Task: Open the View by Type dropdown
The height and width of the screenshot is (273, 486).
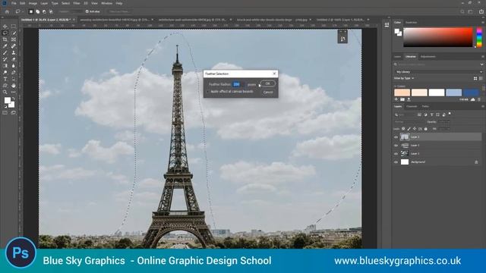Action: pos(404,78)
